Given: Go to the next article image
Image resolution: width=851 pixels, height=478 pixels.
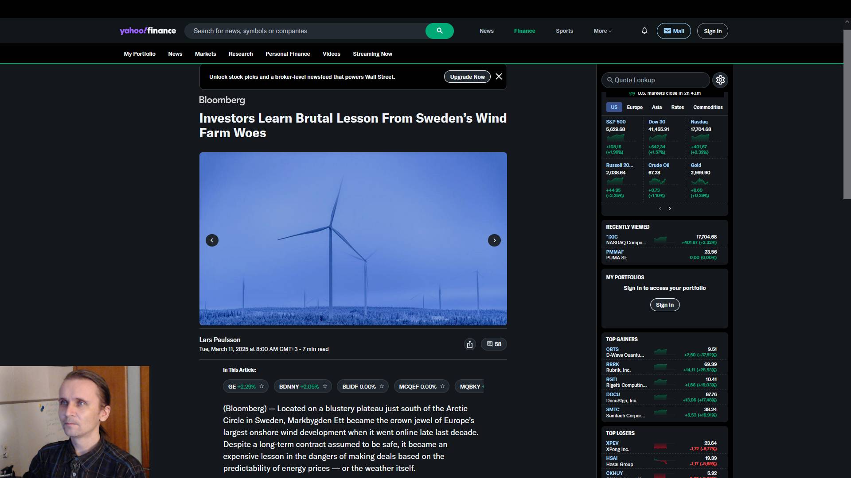Looking at the screenshot, I should point(494,240).
